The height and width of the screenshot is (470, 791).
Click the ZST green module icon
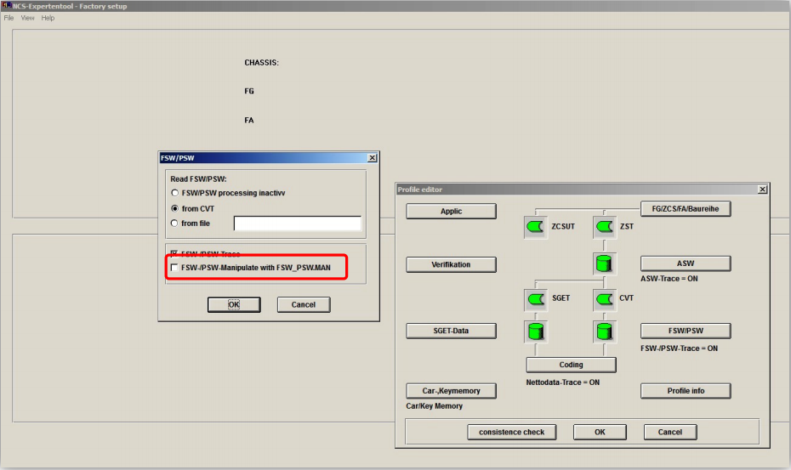(605, 227)
